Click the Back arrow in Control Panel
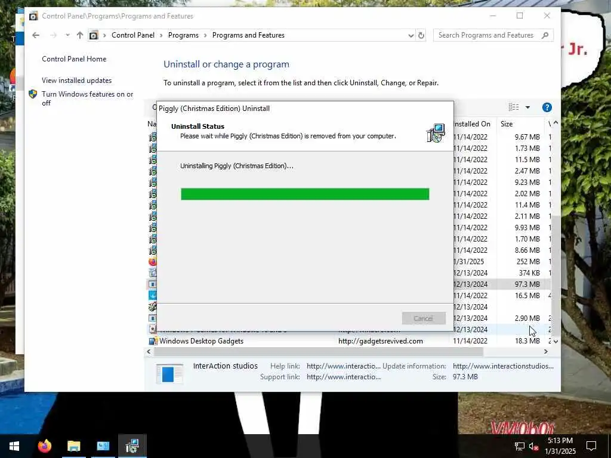Image resolution: width=611 pixels, height=458 pixels. tap(36, 35)
